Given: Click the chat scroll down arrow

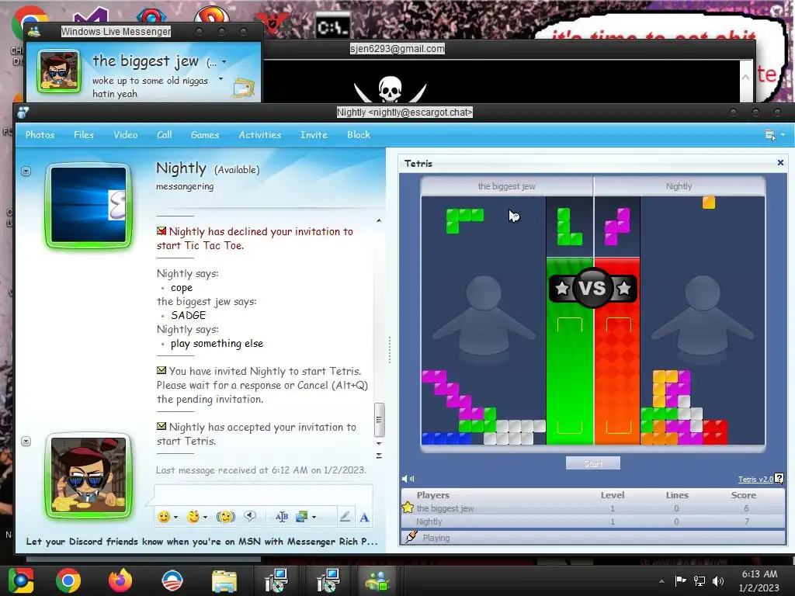Looking at the screenshot, I should click(x=379, y=443).
